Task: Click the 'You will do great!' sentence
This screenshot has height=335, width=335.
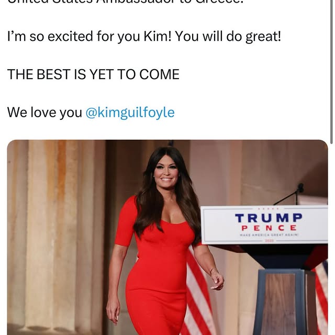Action: [x=228, y=36]
